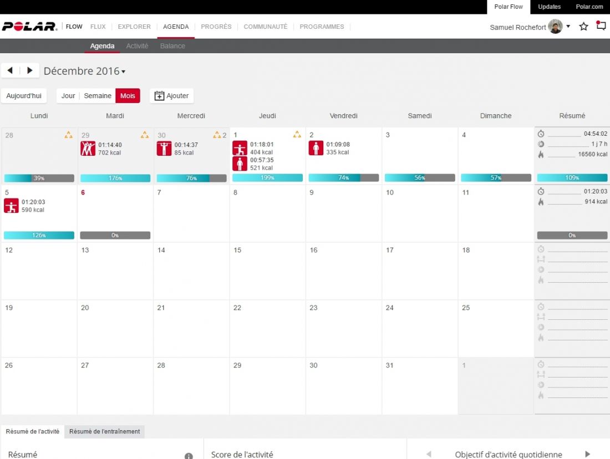The height and width of the screenshot is (459, 610).
Task: Click the Ajouter button
Action: (x=171, y=96)
